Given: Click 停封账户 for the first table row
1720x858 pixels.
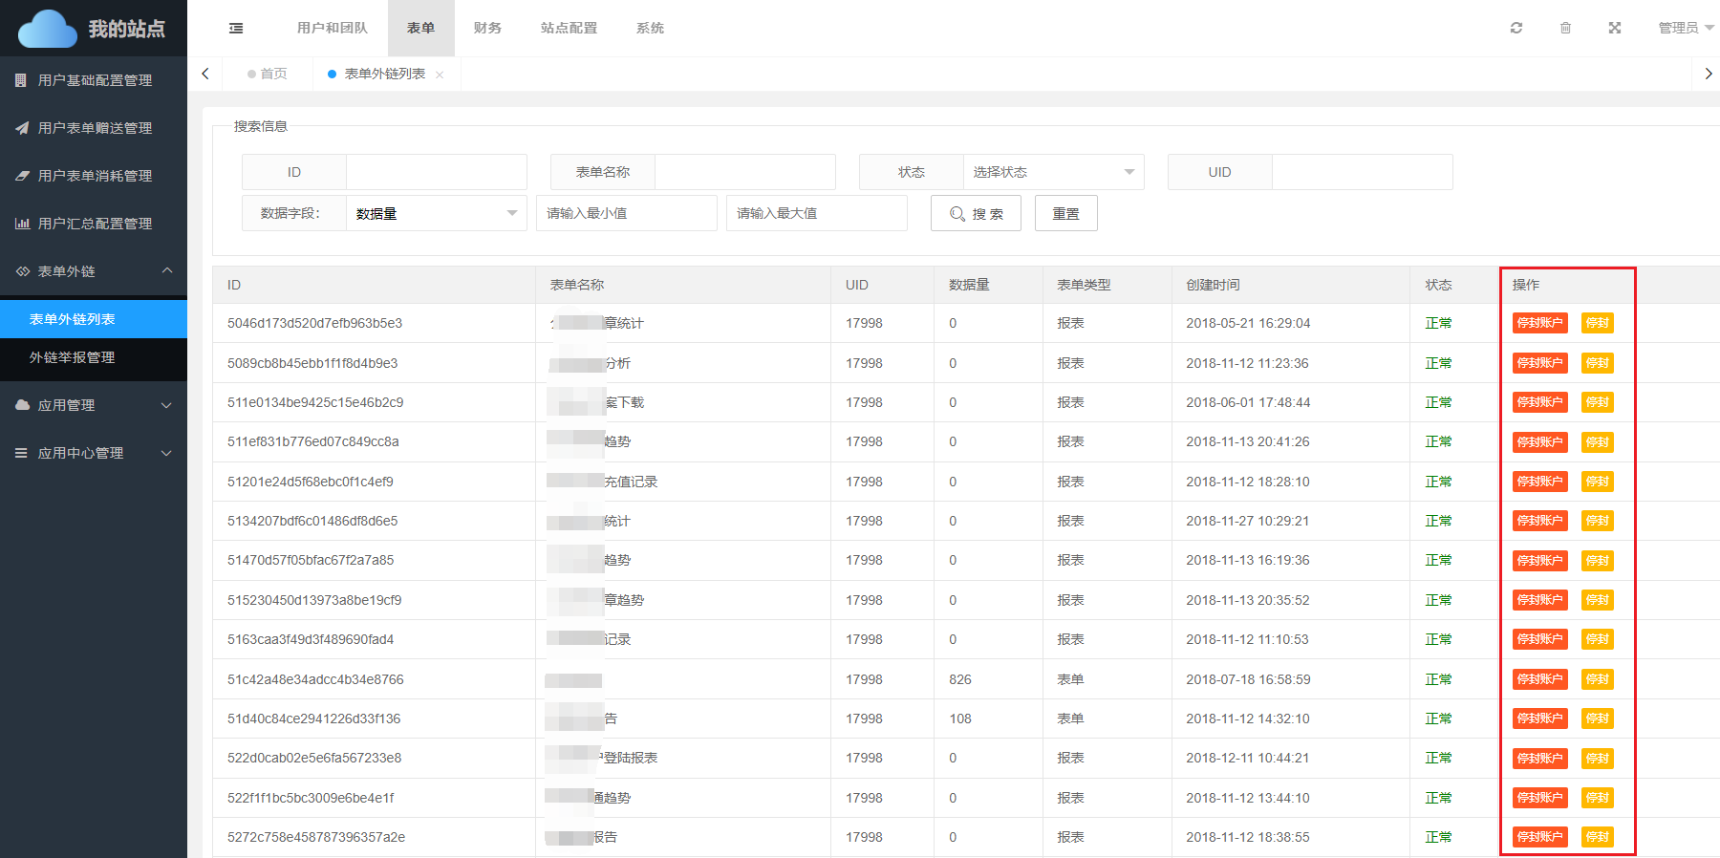Looking at the screenshot, I should click(x=1538, y=323).
